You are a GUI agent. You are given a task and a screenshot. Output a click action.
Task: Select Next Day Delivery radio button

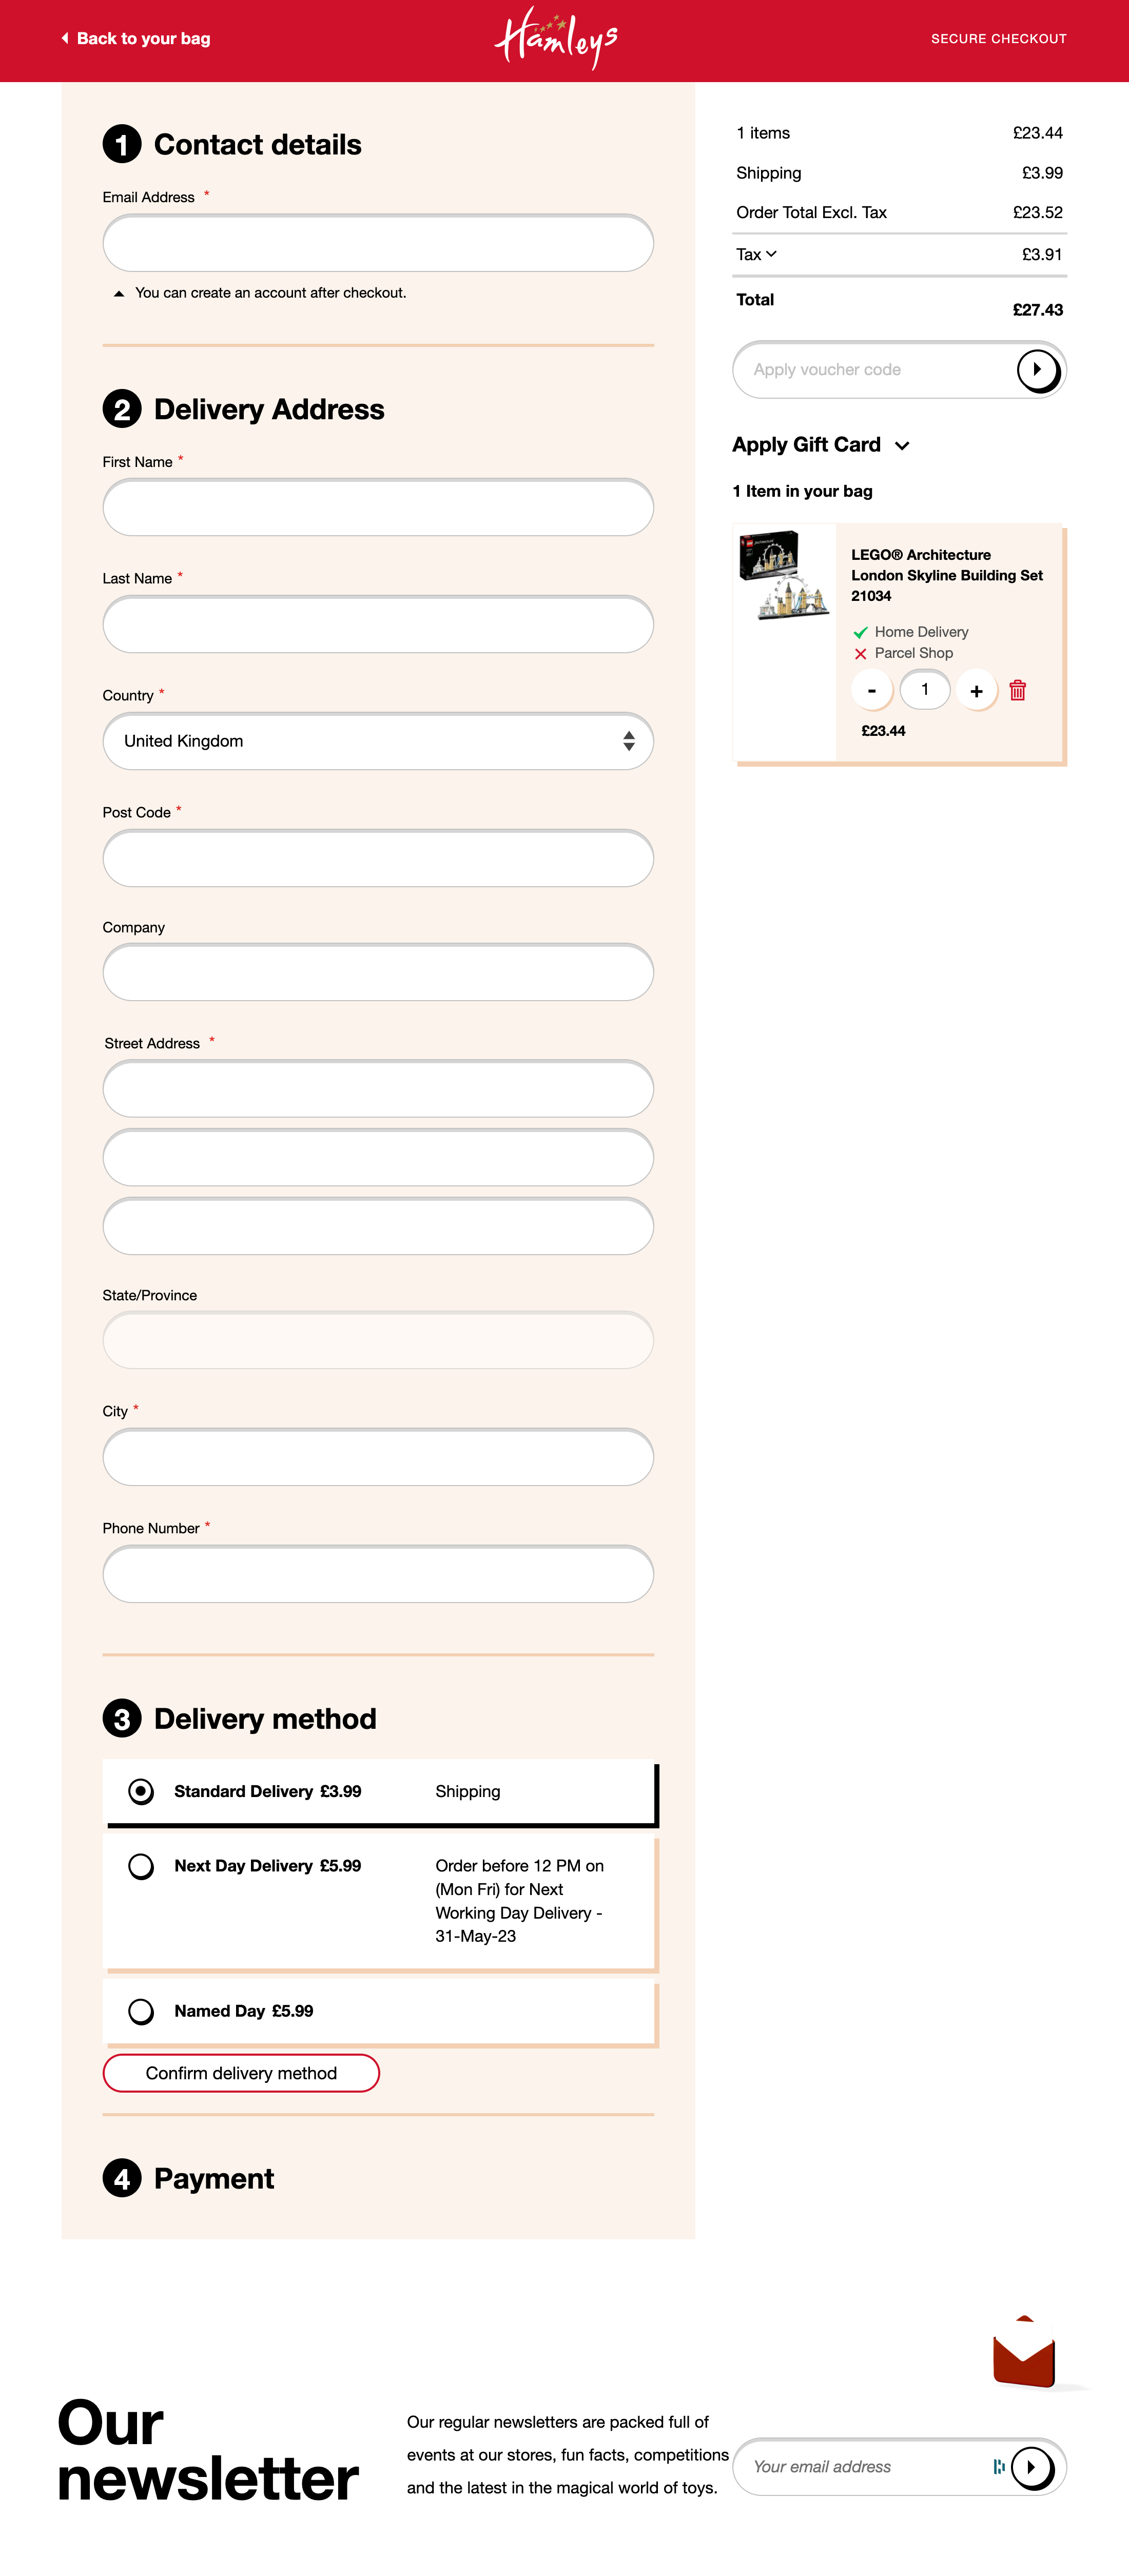point(141,1866)
